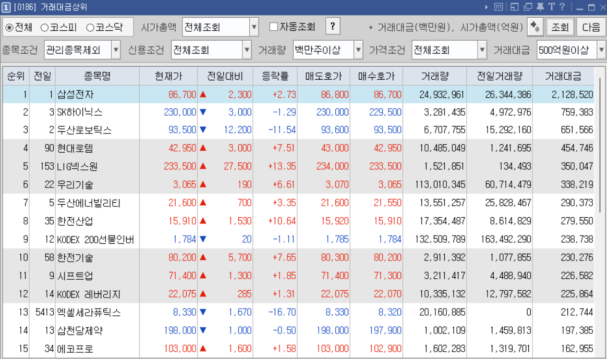607x359 pixels.
Task: Click the 현재가 column header
Action: tap(168, 76)
